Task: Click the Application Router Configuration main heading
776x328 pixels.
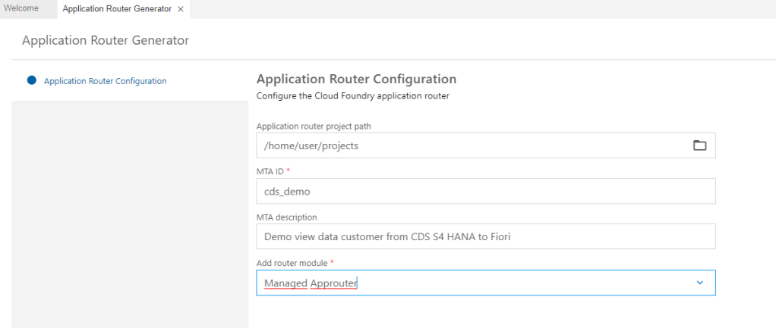Action: click(x=356, y=79)
